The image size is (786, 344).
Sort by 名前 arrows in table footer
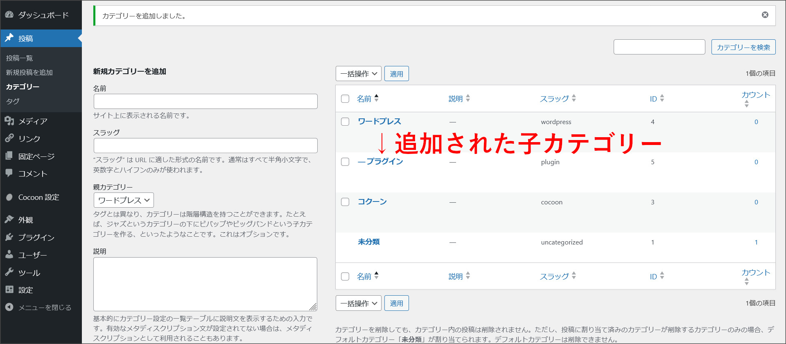click(376, 276)
